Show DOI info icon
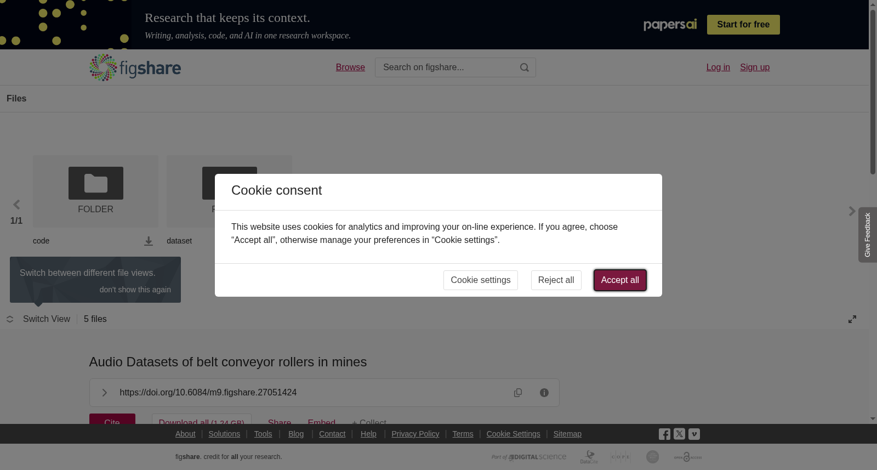The width and height of the screenshot is (877, 470). 544,393
